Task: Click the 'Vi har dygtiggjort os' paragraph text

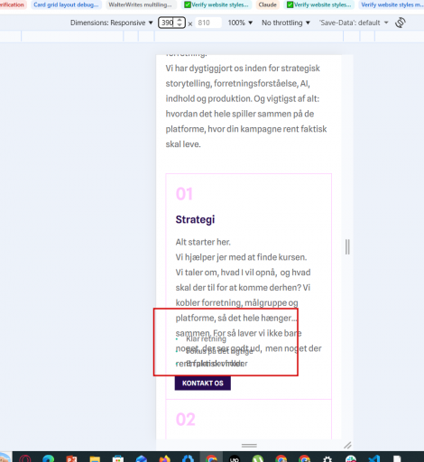Action: coord(246,106)
